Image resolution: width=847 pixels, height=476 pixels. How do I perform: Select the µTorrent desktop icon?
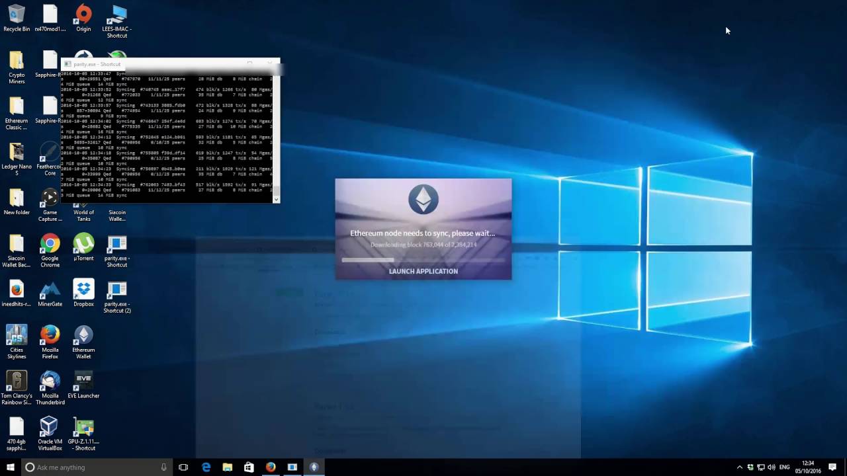click(x=83, y=247)
